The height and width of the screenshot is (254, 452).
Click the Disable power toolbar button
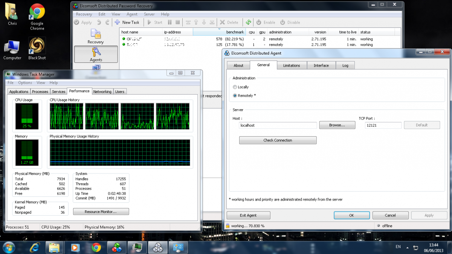coord(290,22)
